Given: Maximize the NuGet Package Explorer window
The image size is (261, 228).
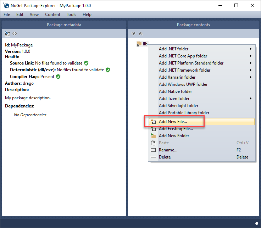Looking at the screenshot, I should point(236,5).
